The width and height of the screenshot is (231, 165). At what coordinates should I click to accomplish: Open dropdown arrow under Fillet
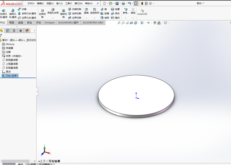86,18
